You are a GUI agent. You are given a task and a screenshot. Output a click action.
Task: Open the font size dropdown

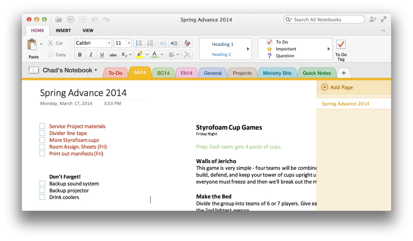coord(129,43)
